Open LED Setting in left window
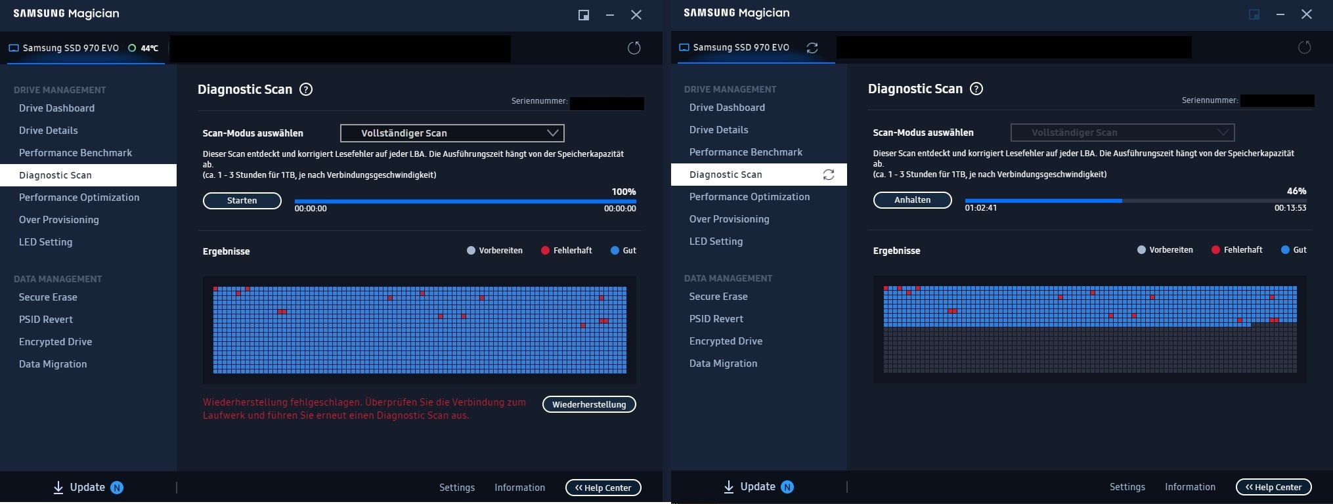The width and height of the screenshot is (1333, 504). (x=46, y=242)
